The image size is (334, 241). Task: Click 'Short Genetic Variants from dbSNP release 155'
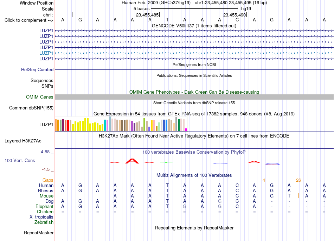tap(194, 103)
